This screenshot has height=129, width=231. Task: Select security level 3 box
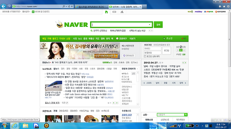pos(184,50)
